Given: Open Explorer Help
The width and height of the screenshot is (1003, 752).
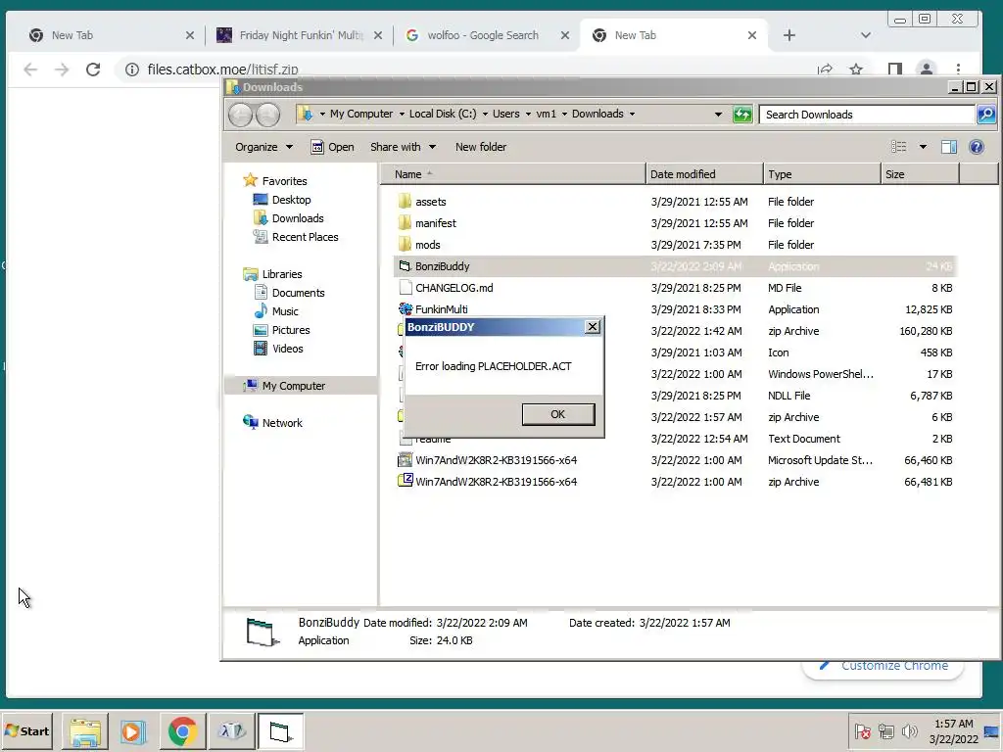Looking at the screenshot, I should coord(977,147).
